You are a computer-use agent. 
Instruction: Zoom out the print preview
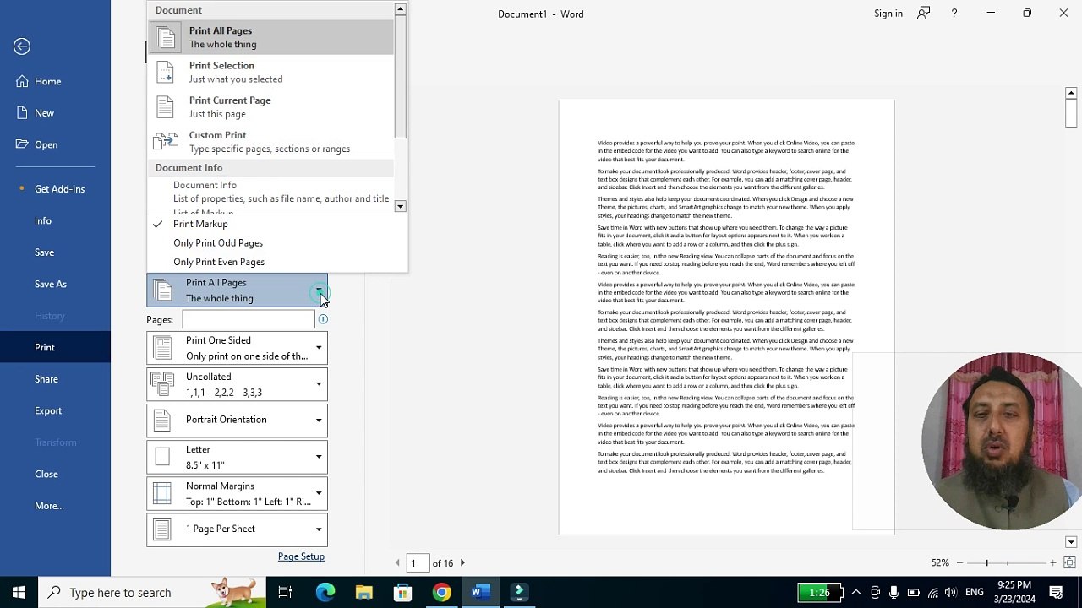pos(959,562)
